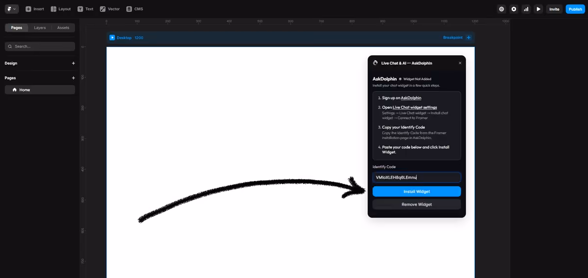Click the Pages section header
The width and height of the screenshot is (588, 278).
pos(10,78)
